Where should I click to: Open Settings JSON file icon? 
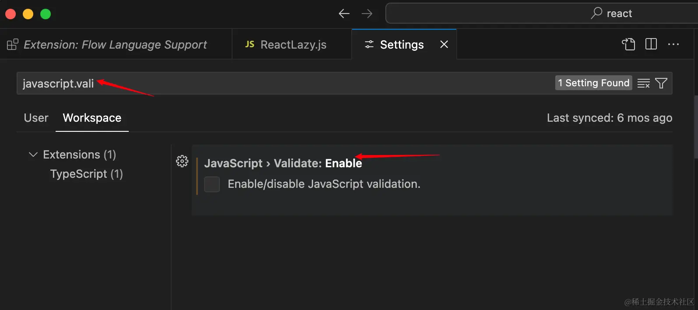[628, 44]
